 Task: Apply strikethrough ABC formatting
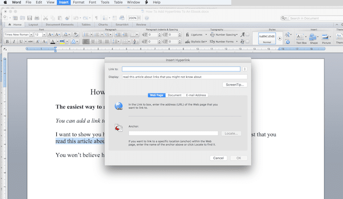pos(30,42)
